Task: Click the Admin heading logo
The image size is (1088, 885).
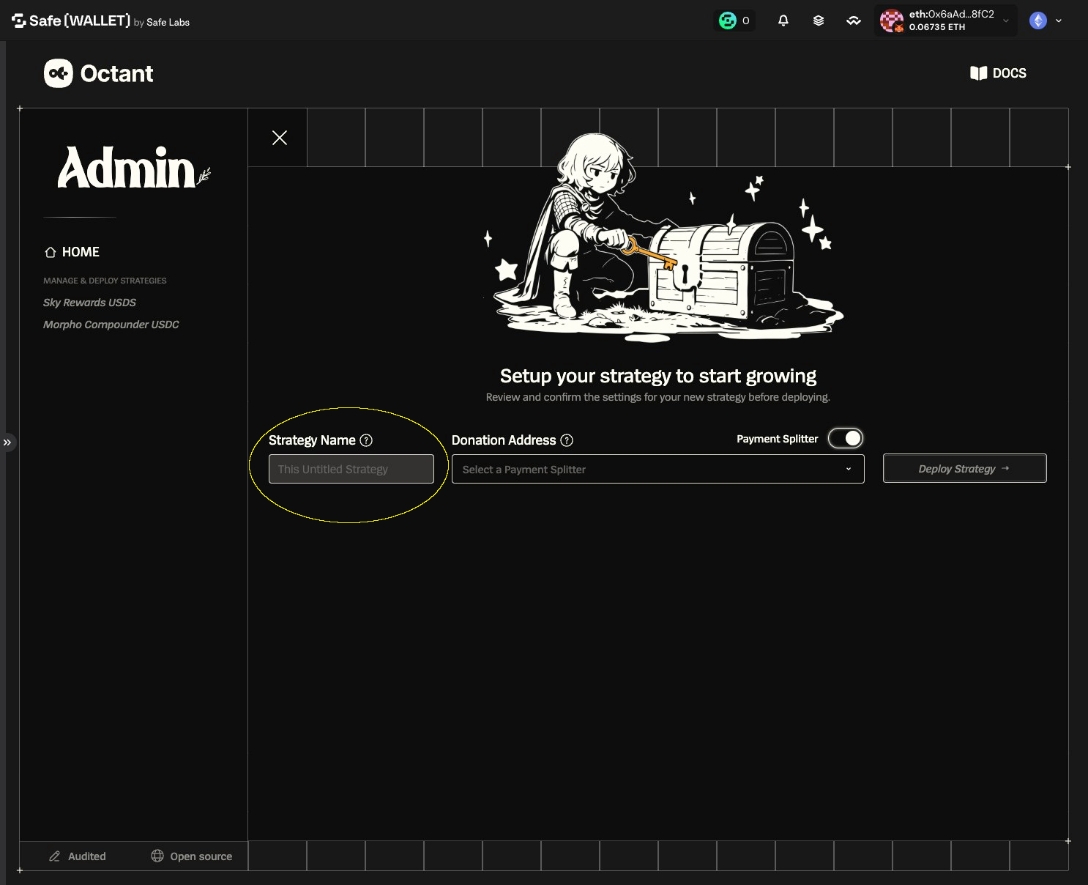Action: (x=134, y=168)
